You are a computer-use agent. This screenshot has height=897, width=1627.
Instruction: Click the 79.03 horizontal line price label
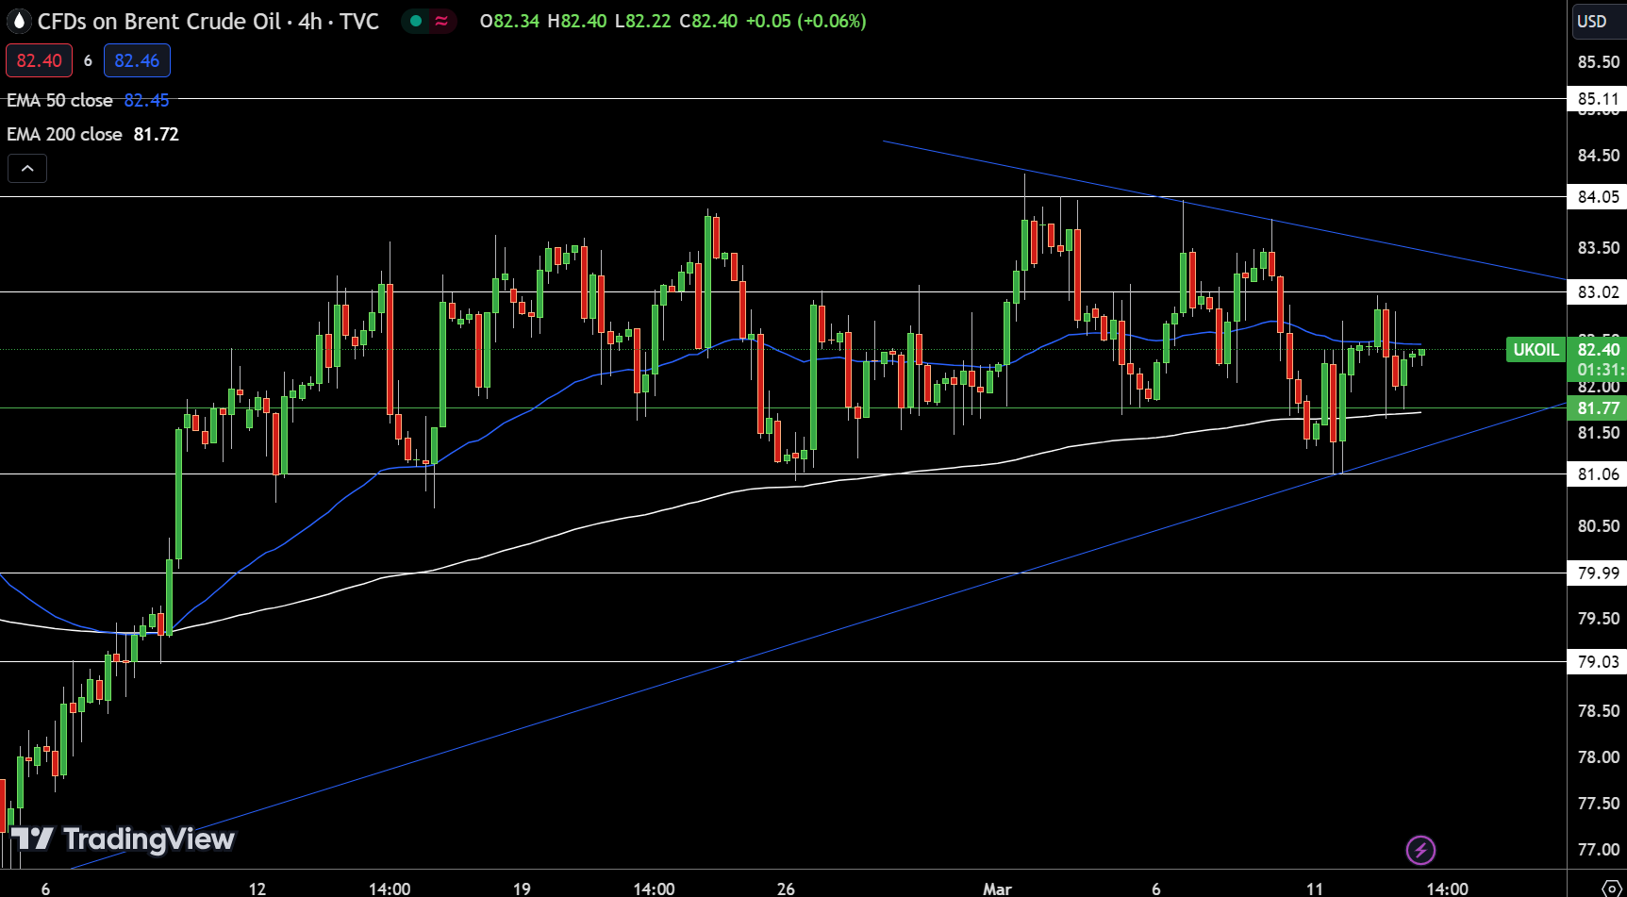pyautogui.click(x=1598, y=661)
